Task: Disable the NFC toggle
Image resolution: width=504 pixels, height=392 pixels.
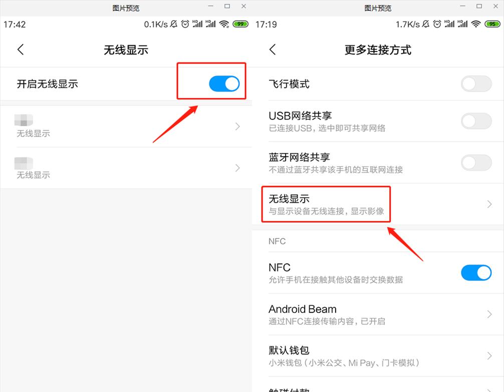Action: tap(476, 272)
